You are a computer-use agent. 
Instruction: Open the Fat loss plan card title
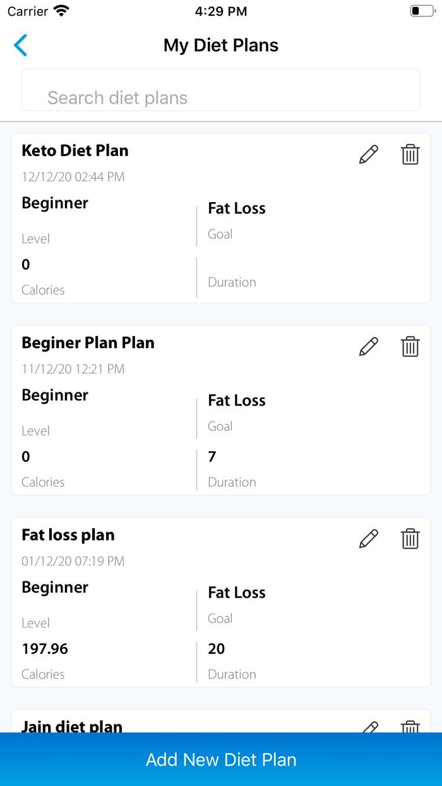(68, 535)
